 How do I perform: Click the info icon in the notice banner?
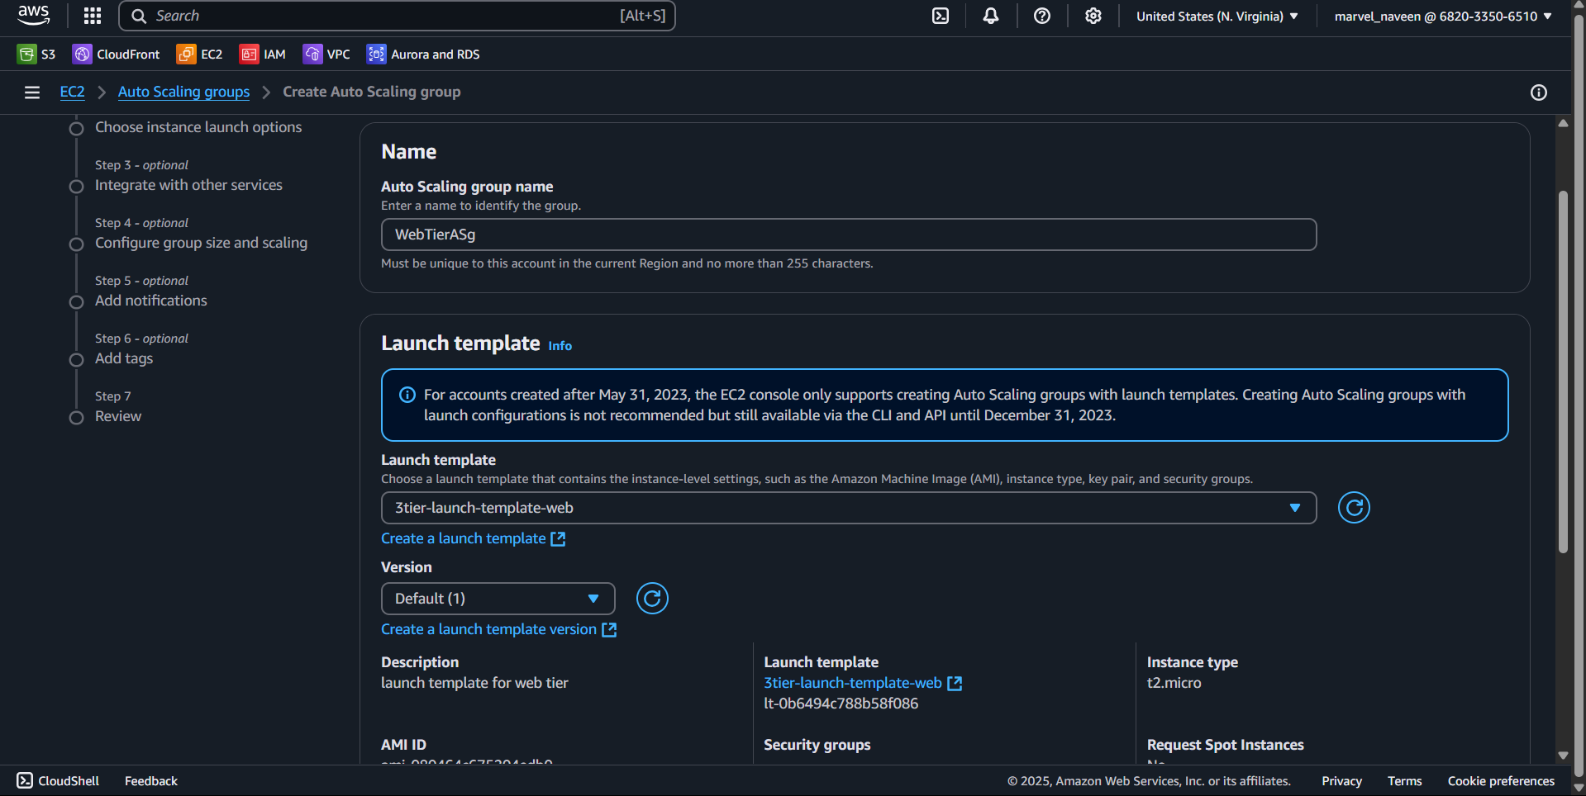coord(407,395)
